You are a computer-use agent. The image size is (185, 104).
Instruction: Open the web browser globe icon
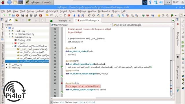tap(9, 2)
